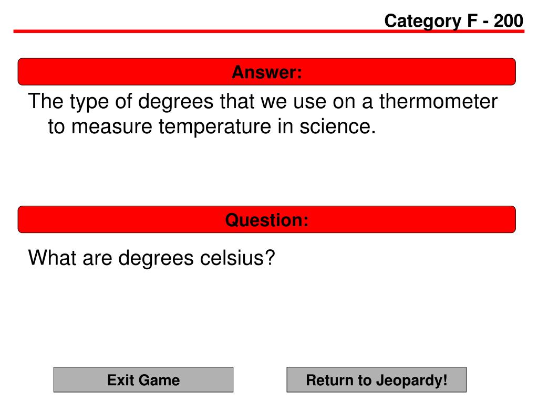This screenshot has width=538, height=403.
Task: Return to the Jeopardy! board
Action: [x=376, y=380]
